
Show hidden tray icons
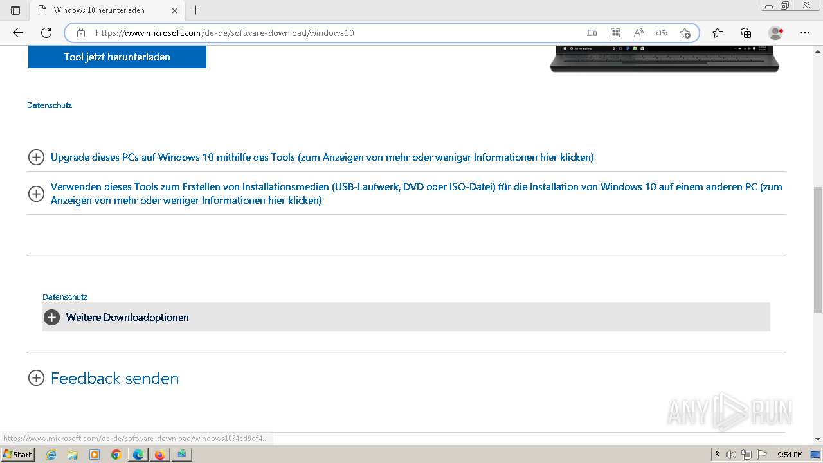point(717,455)
